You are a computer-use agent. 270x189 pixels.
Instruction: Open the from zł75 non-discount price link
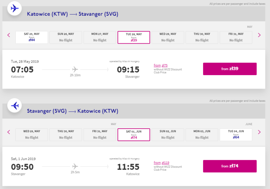pos(161,65)
